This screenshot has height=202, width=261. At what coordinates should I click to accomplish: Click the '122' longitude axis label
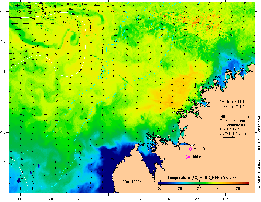108,199
